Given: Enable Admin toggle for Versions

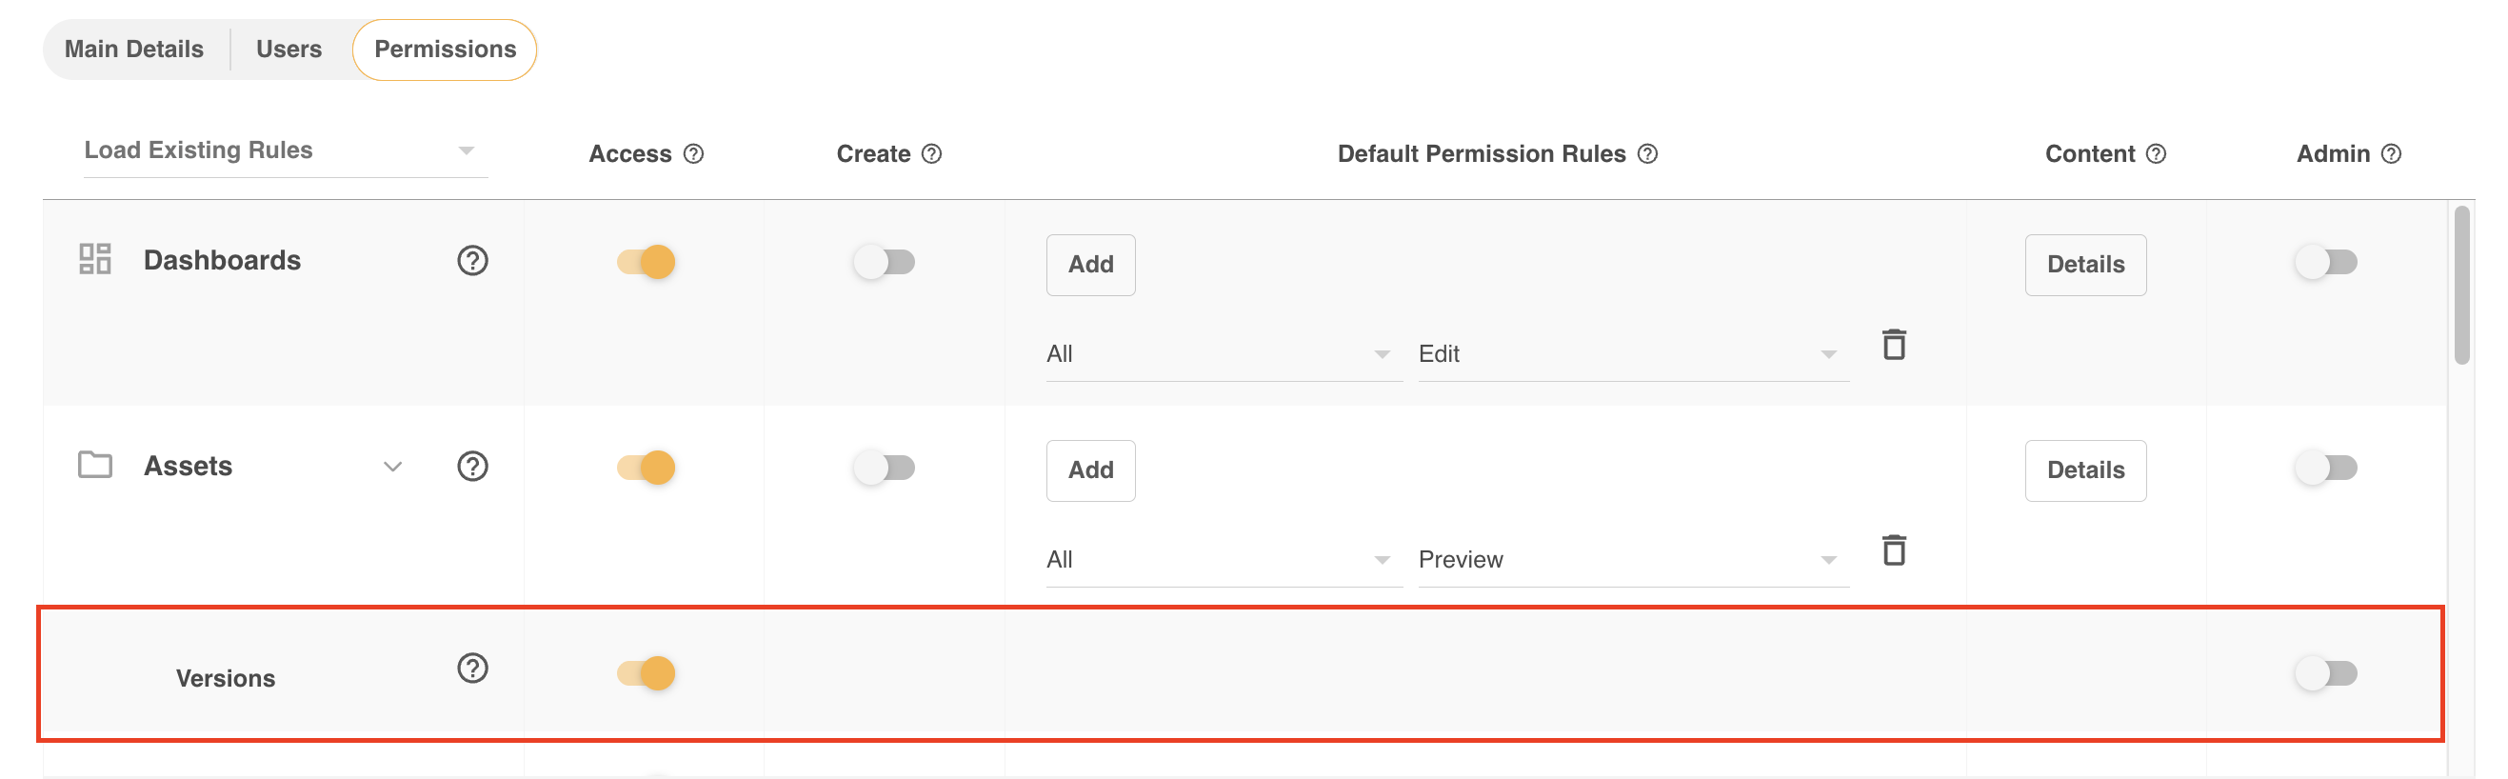Looking at the screenshot, I should pos(2326,673).
